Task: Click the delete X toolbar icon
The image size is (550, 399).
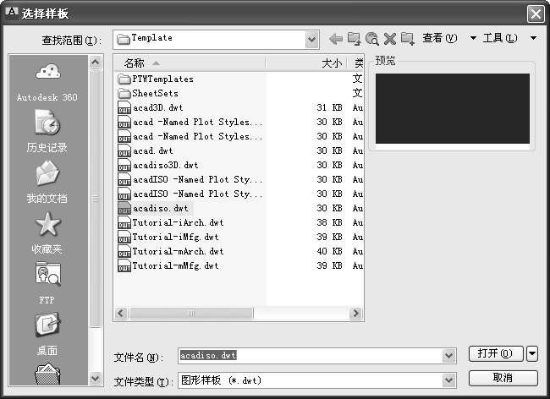Action: coord(390,39)
